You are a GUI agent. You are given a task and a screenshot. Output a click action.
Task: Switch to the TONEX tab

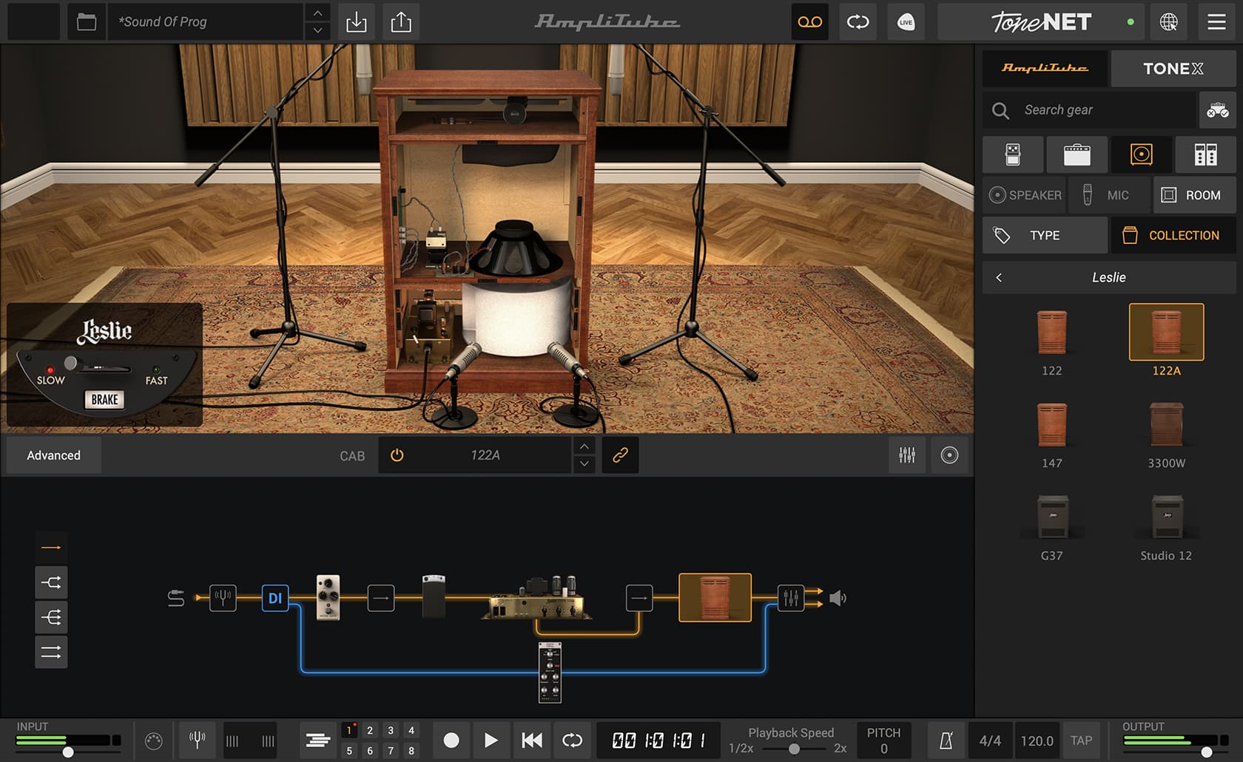click(x=1173, y=69)
